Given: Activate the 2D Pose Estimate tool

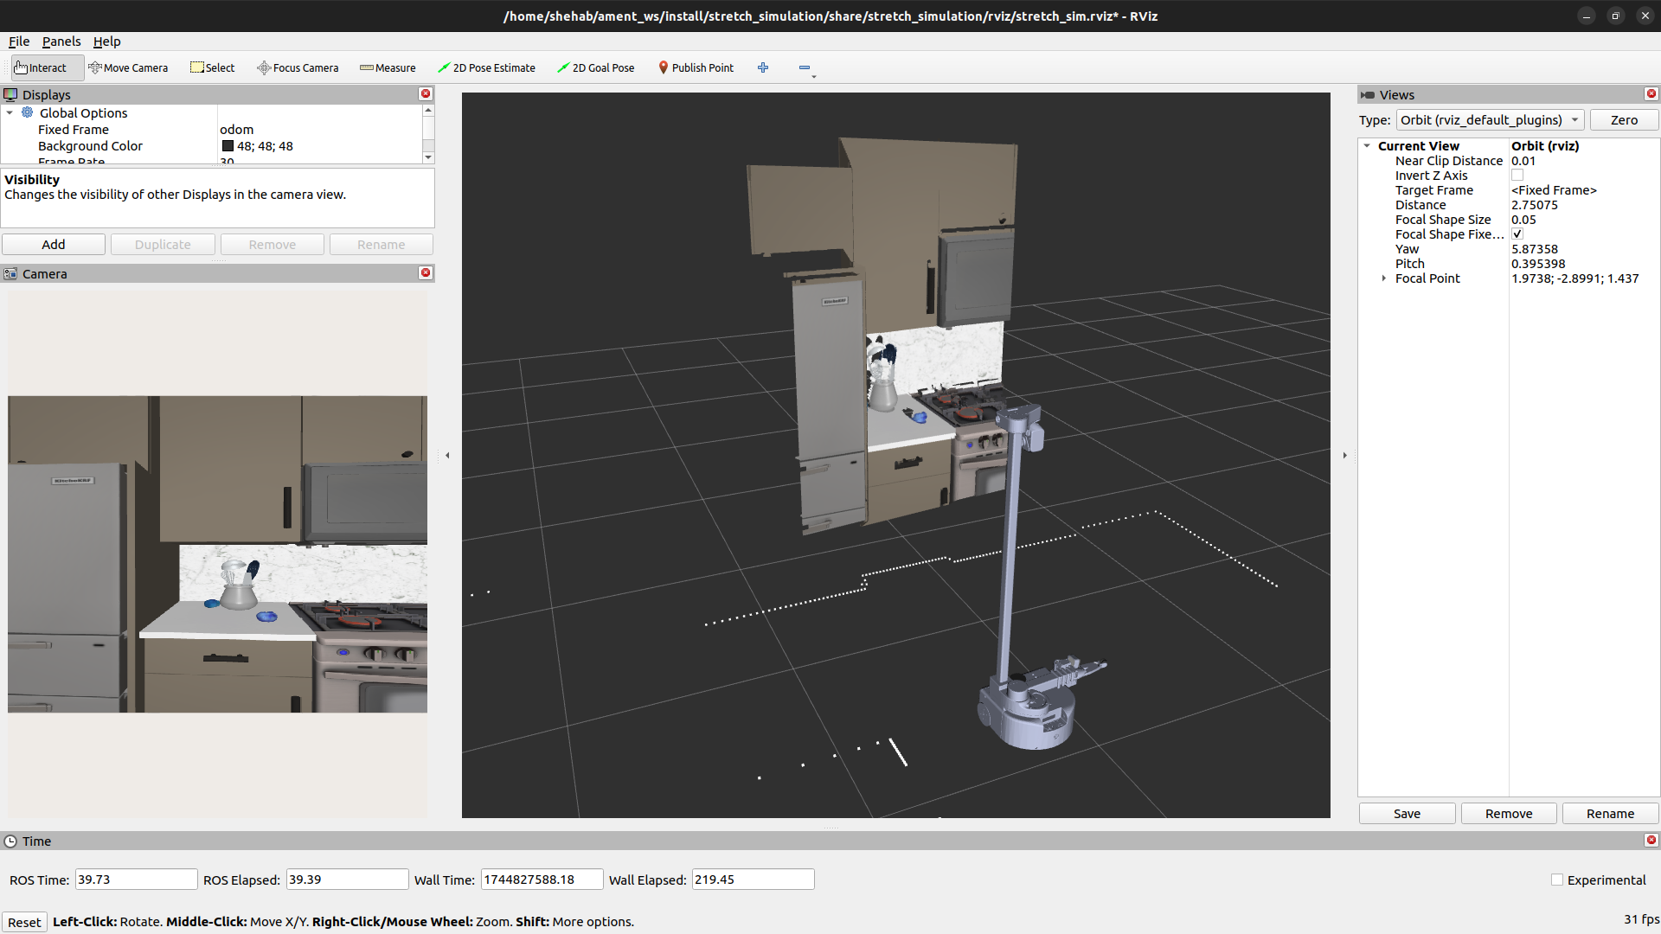Looking at the screenshot, I should point(486,67).
